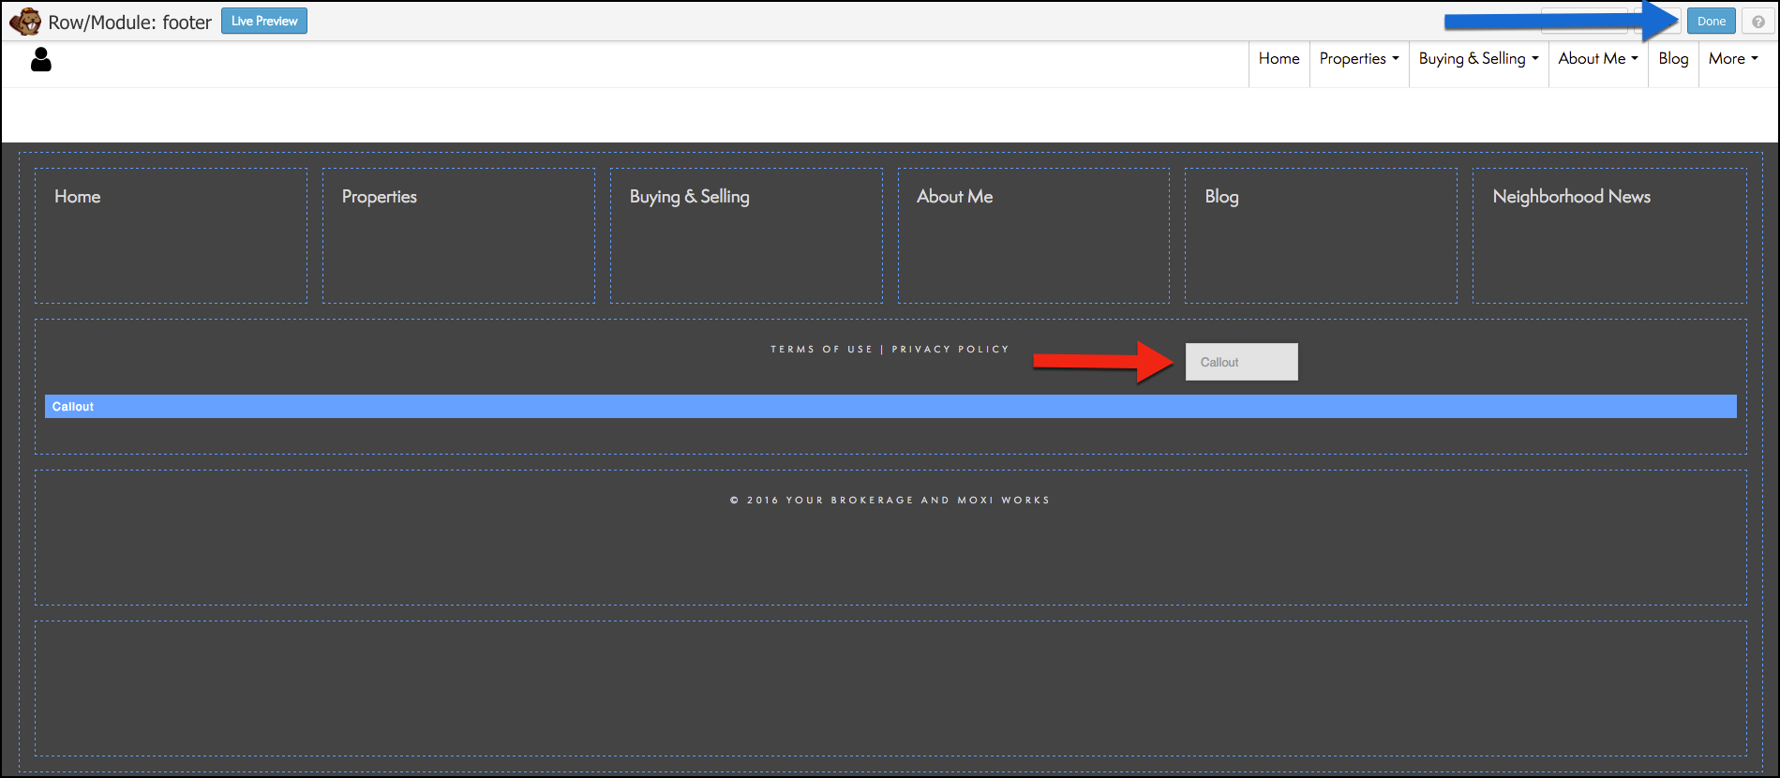Expand the About Me dropdown menu
Viewport: 1780px width, 778px height.
(x=1598, y=59)
